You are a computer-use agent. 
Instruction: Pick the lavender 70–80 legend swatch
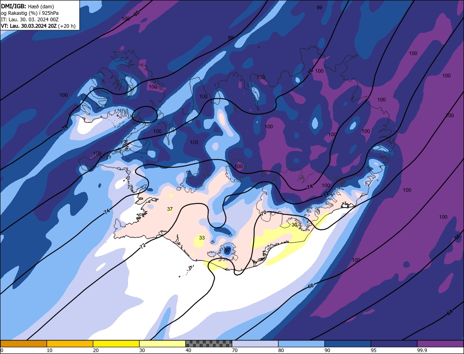[255, 343]
